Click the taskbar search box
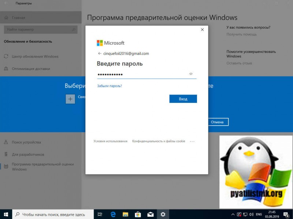The height and width of the screenshot is (219, 293). point(53,214)
